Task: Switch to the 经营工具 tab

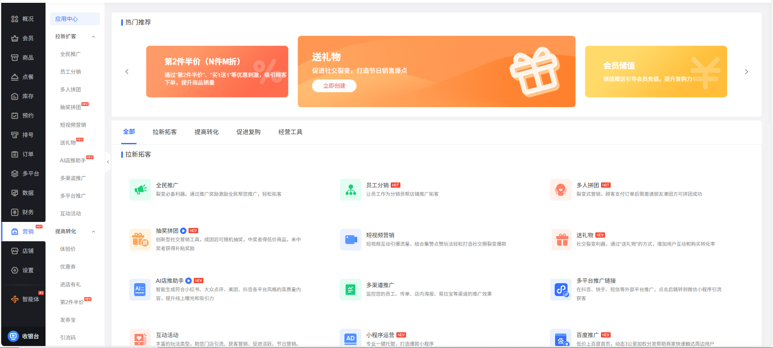Action: pos(290,132)
